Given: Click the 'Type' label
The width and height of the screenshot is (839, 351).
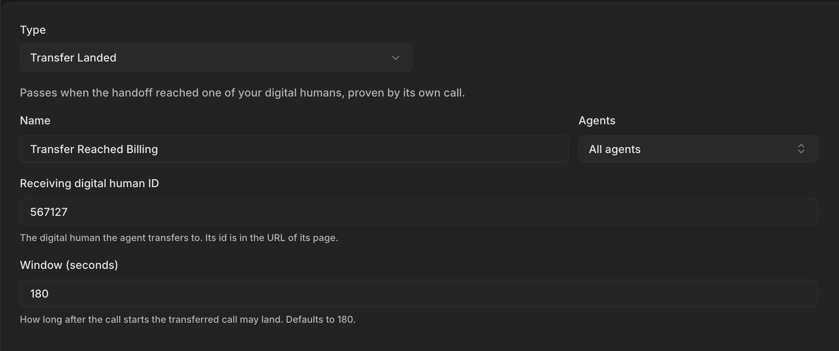Looking at the screenshot, I should pyautogui.click(x=33, y=30).
